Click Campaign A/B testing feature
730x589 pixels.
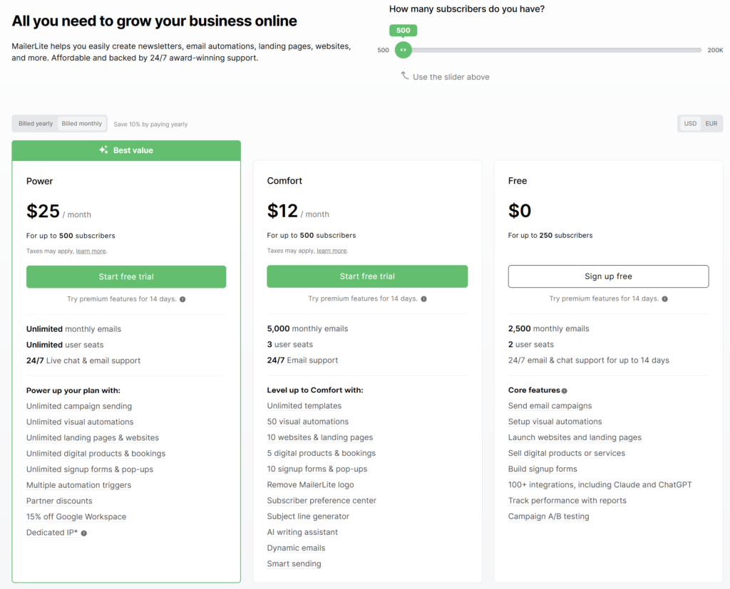point(548,516)
